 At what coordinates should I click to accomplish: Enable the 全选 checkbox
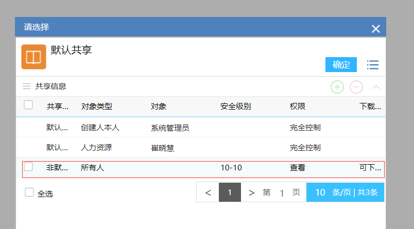coord(29,192)
